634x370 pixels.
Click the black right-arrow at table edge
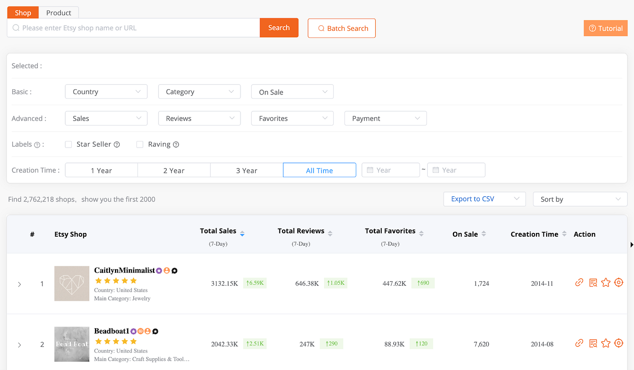click(632, 245)
